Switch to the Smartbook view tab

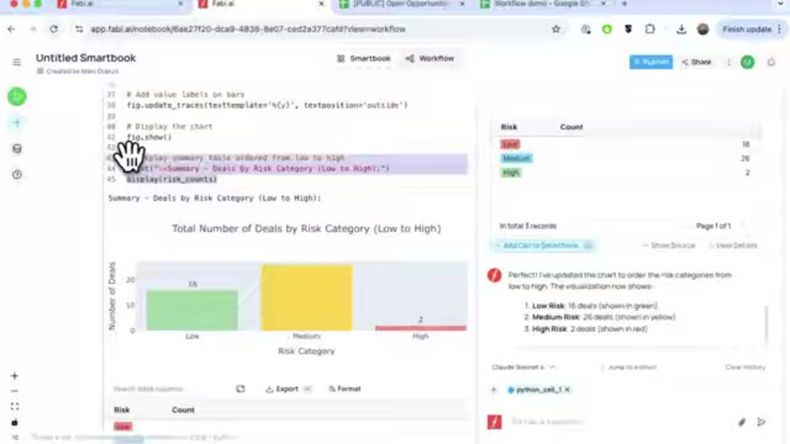[x=364, y=58]
